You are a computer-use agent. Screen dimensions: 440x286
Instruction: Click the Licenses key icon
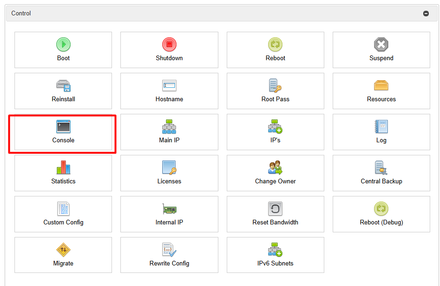point(169,167)
